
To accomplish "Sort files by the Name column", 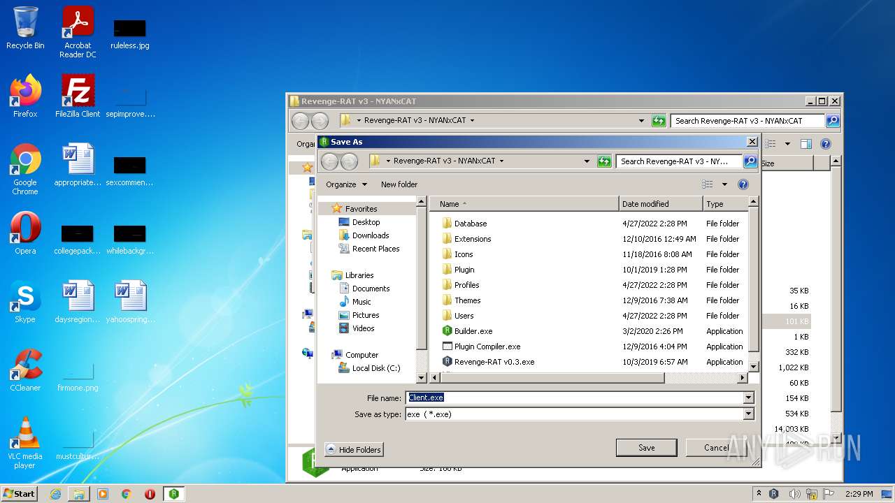I will point(524,204).
